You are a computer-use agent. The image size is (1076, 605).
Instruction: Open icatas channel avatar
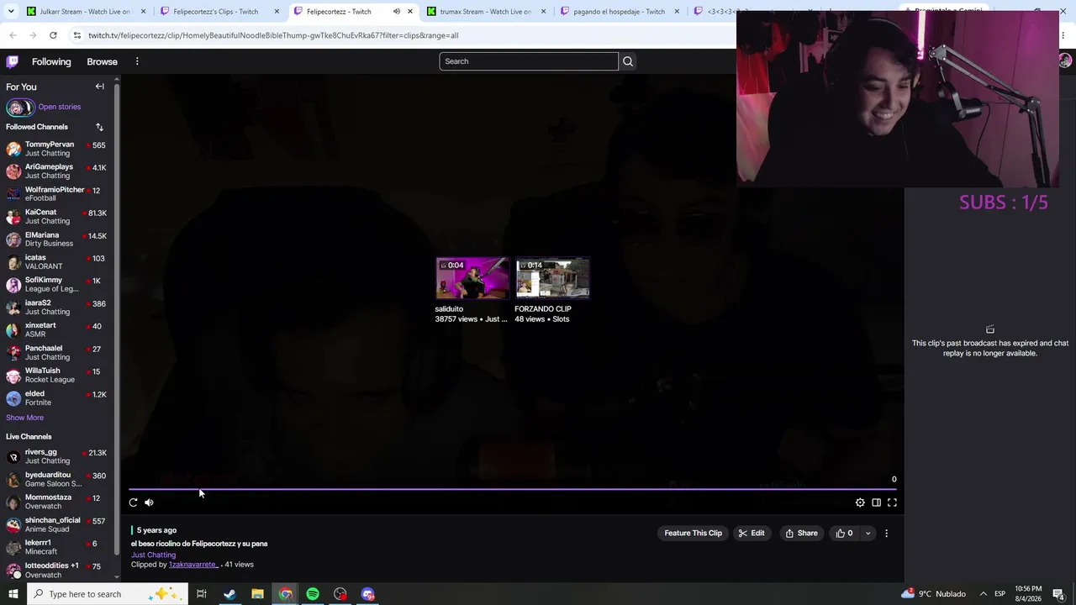13,262
